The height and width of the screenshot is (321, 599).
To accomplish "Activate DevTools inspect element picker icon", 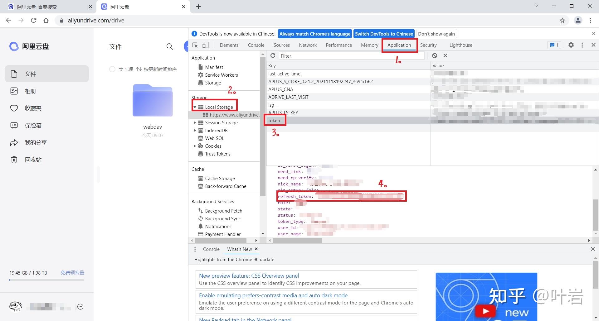I will [x=195, y=45].
